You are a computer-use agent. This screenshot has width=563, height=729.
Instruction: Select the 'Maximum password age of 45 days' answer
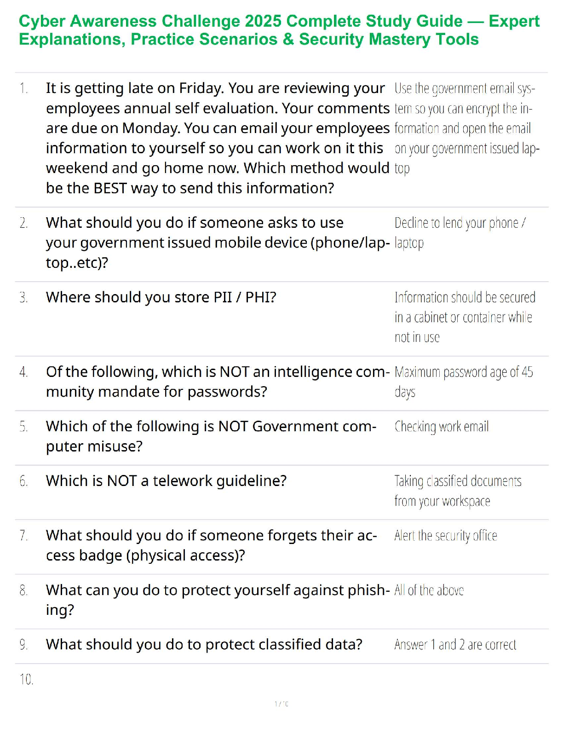coord(463,382)
